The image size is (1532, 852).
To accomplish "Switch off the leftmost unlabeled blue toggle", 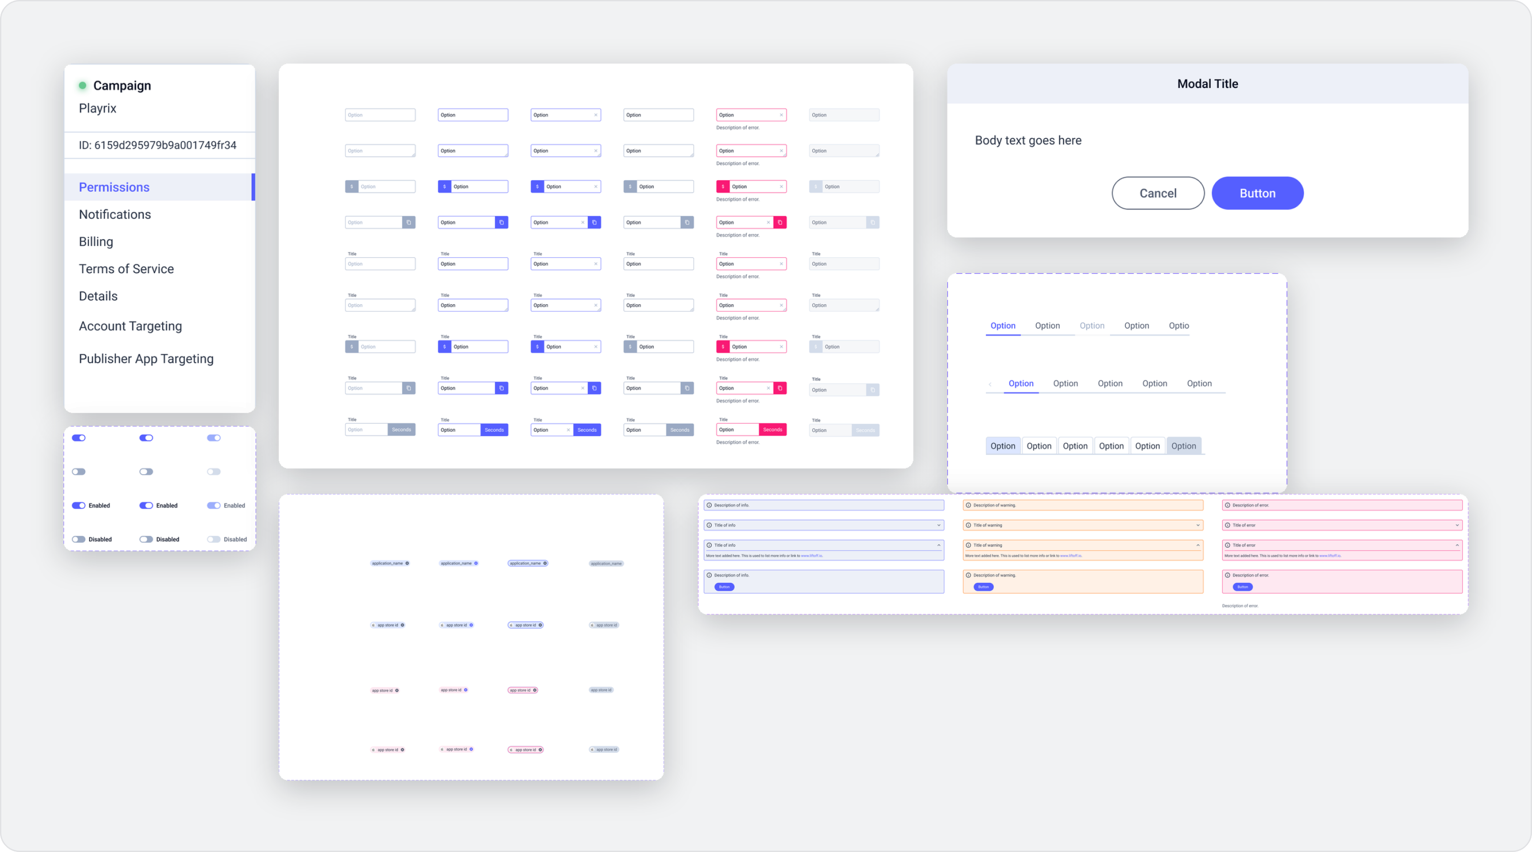I will click(x=79, y=438).
